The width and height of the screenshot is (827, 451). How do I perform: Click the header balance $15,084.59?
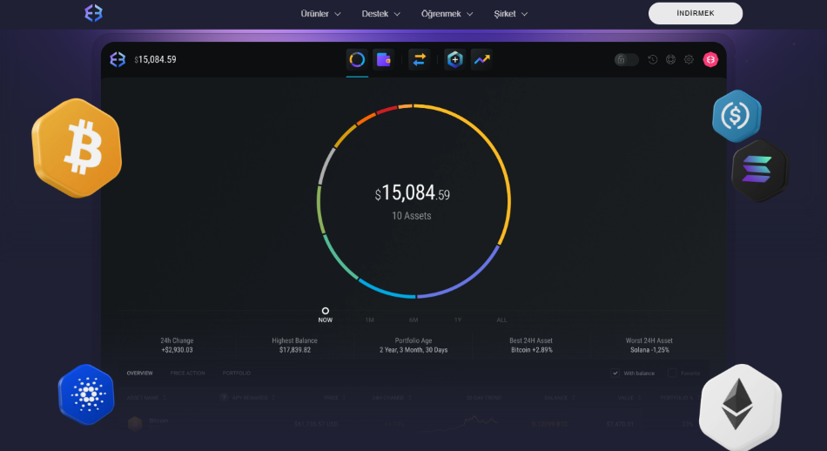pos(155,59)
